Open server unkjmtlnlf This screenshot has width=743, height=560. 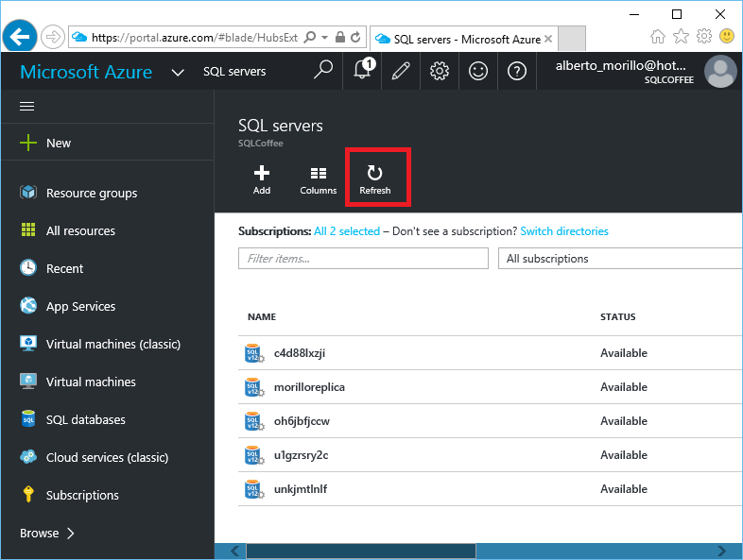(x=301, y=489)
